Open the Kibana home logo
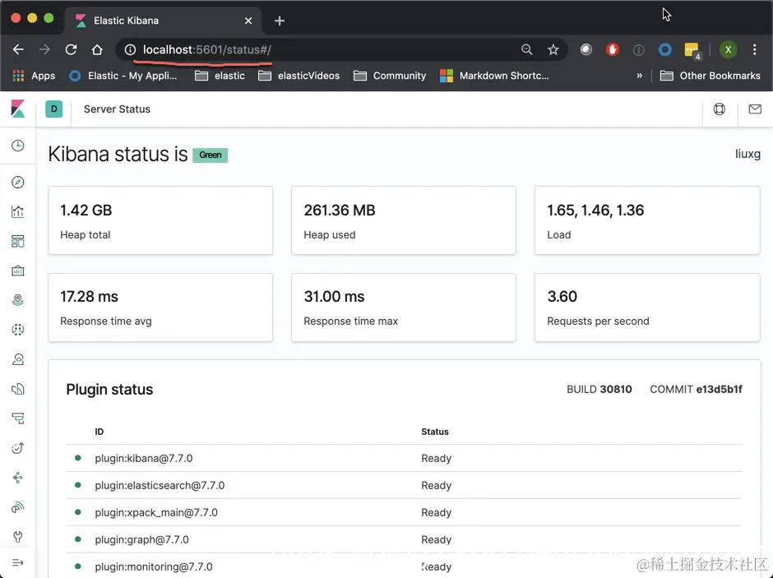773x578 pixels. [18, 109]
